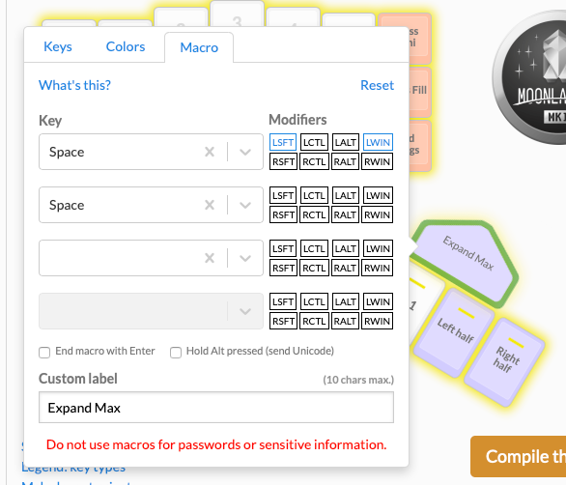Open the What's this? link
The width and height of the screenshot is (566, 485).
coord(74,85)
